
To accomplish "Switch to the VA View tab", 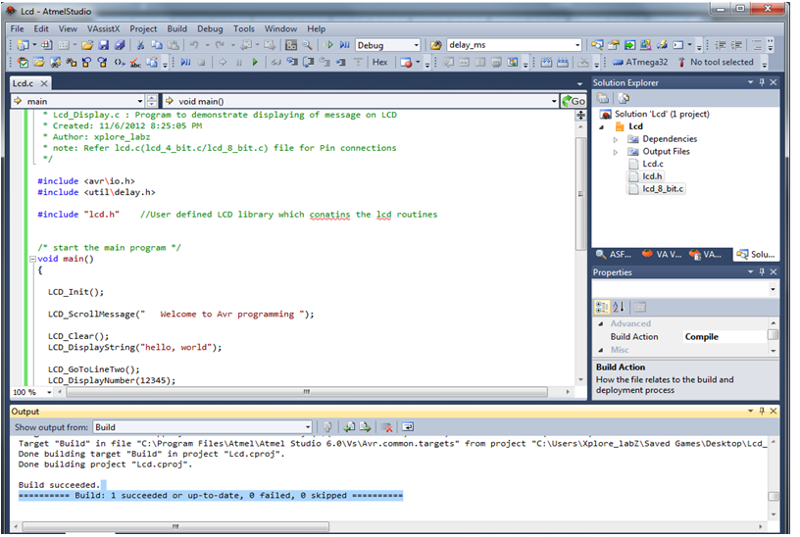I will 662,254.
